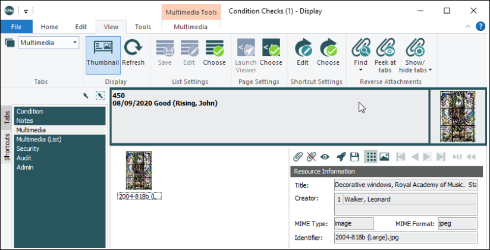Select Condition in the tabs list
490x250 pixels.
pos(30,112)
